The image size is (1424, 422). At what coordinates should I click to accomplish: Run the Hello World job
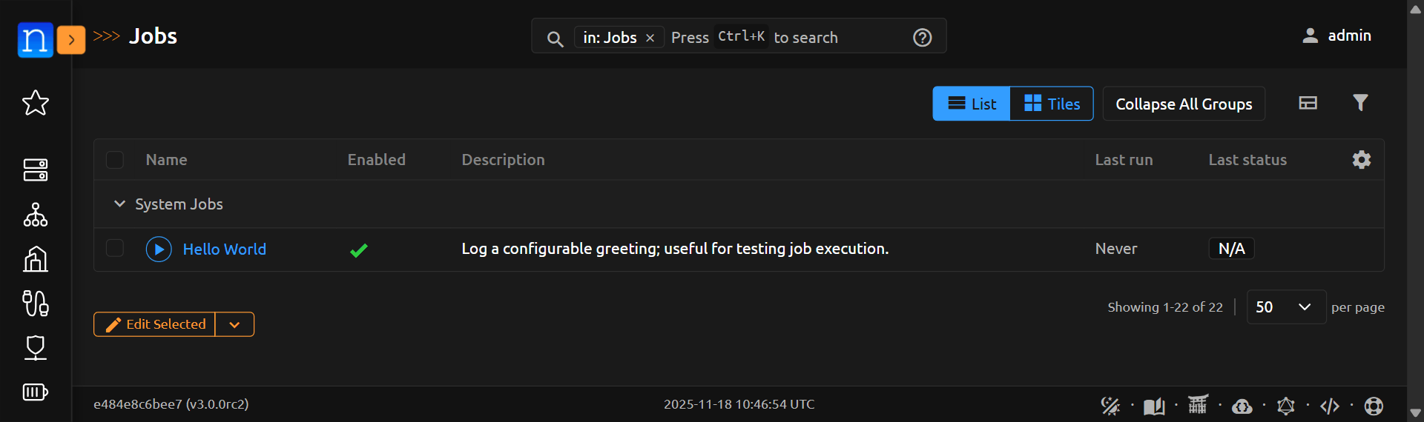pyautogui.click(x=159, y=249)
